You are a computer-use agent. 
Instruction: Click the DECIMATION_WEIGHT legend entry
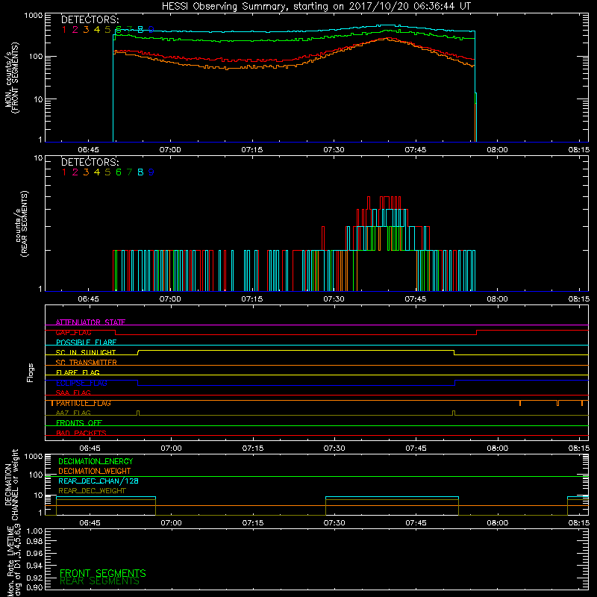click(x=95, y=471)
